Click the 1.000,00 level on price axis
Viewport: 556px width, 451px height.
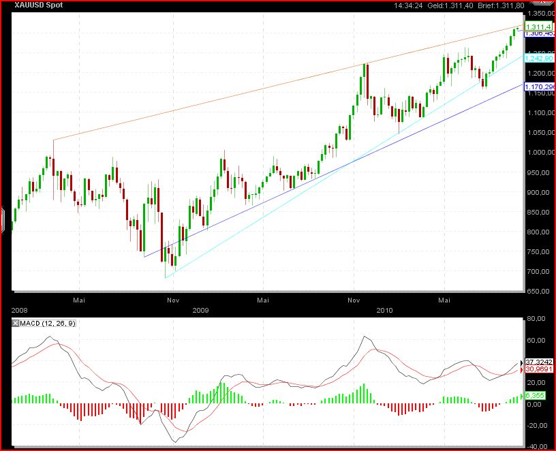click(539, 153)
